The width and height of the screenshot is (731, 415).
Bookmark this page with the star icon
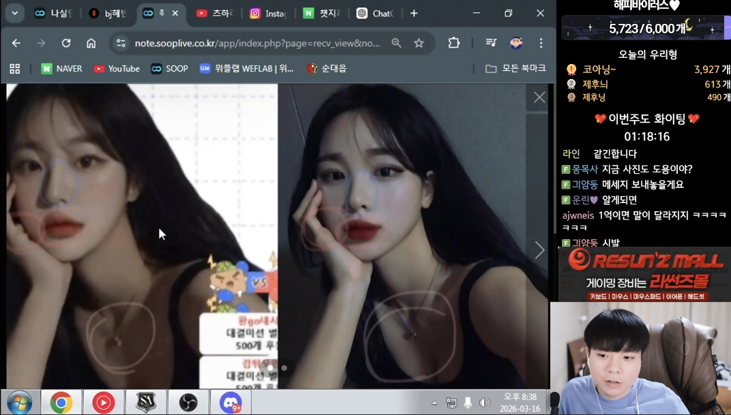419,43
